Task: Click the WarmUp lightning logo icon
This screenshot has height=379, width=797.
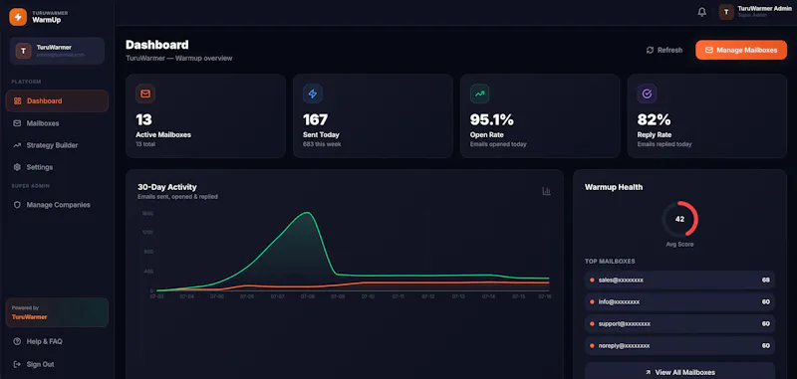Action: (x=18, y=17)
